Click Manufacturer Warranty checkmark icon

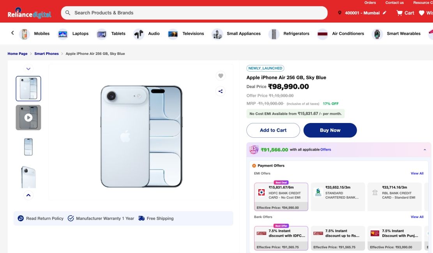tap(71, 218)
